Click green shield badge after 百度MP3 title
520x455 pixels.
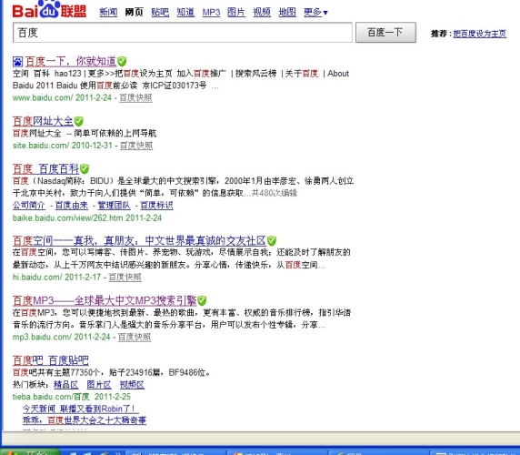point(202,300)
